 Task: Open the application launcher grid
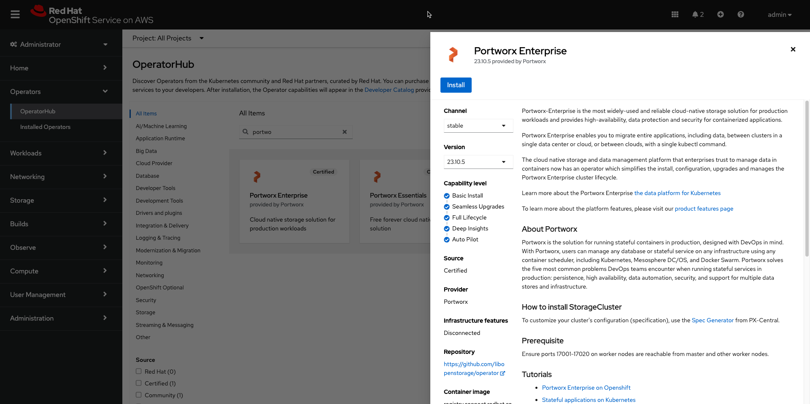(x=674, y=14)
